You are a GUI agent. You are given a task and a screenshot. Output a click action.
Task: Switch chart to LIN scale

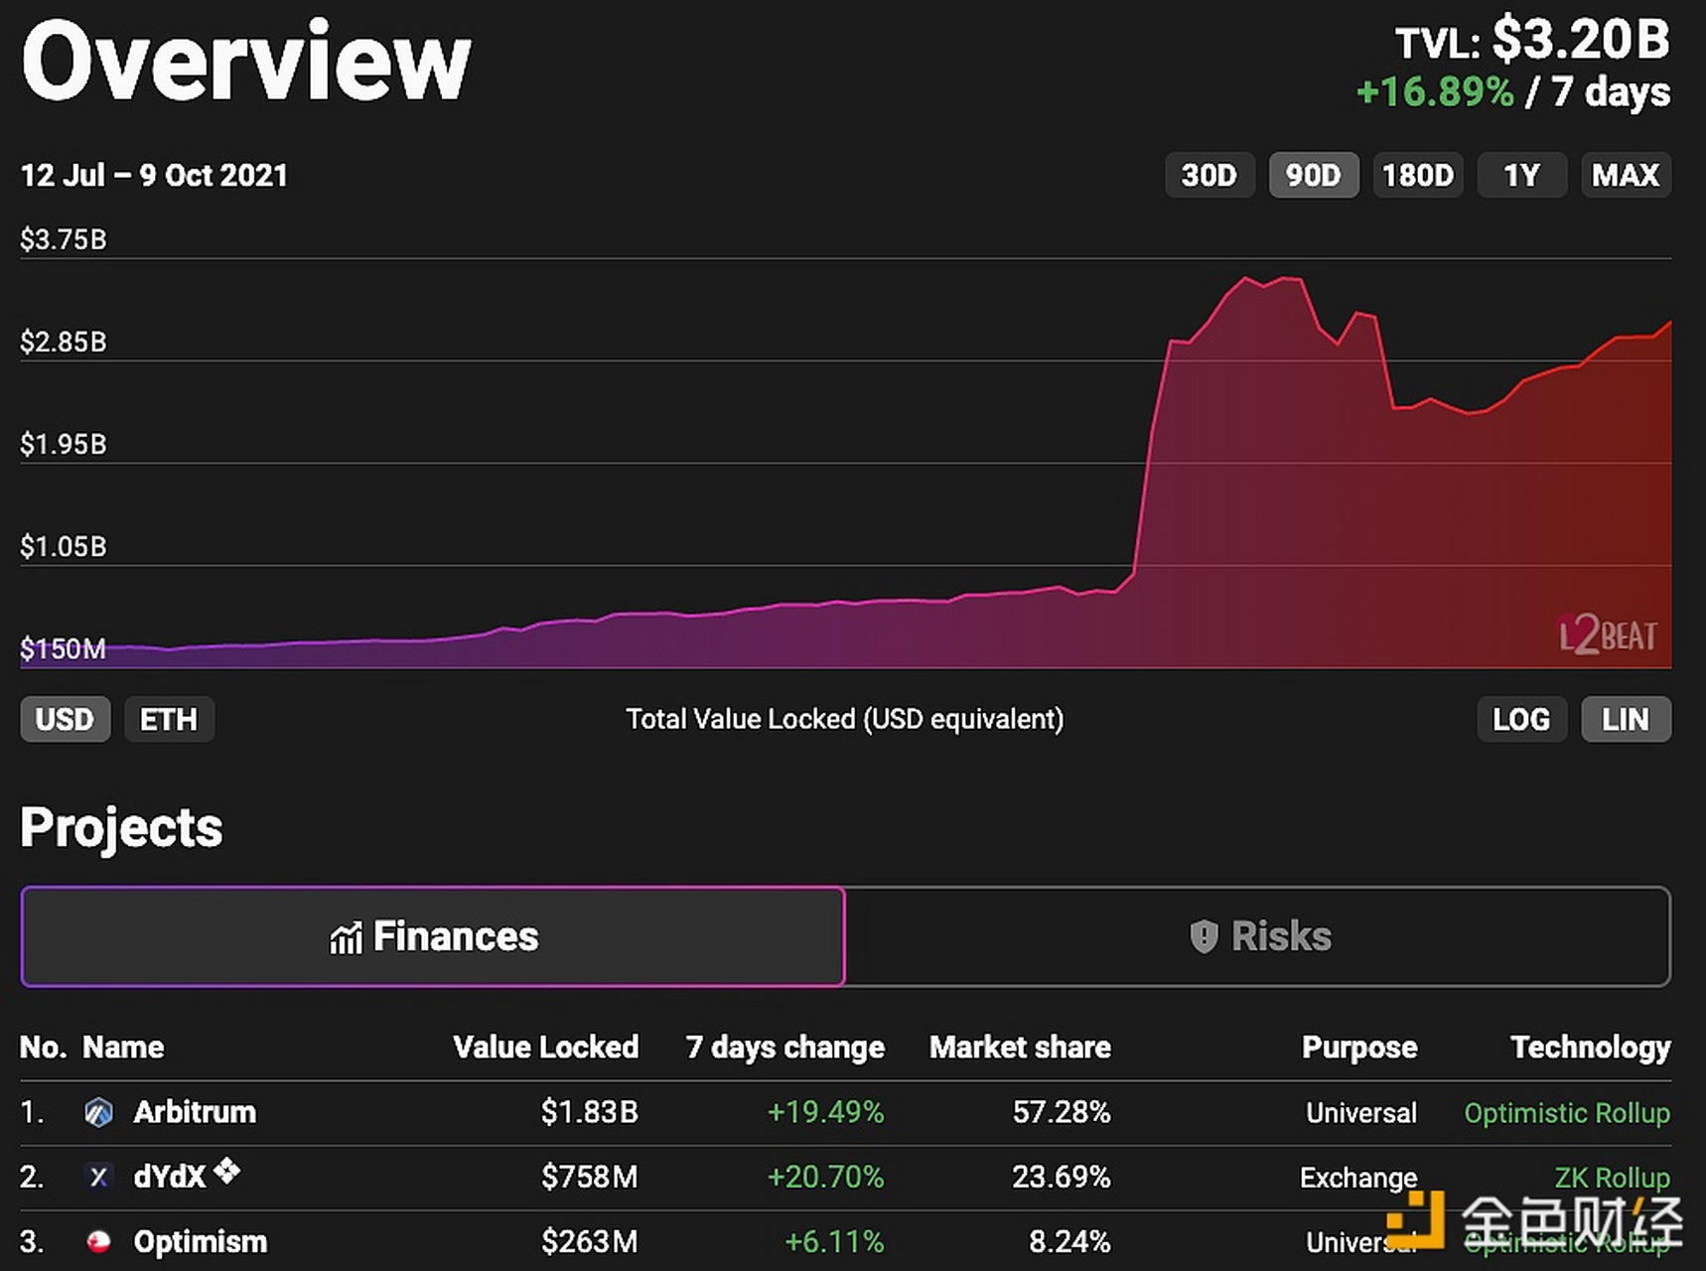click(1627, 719)
